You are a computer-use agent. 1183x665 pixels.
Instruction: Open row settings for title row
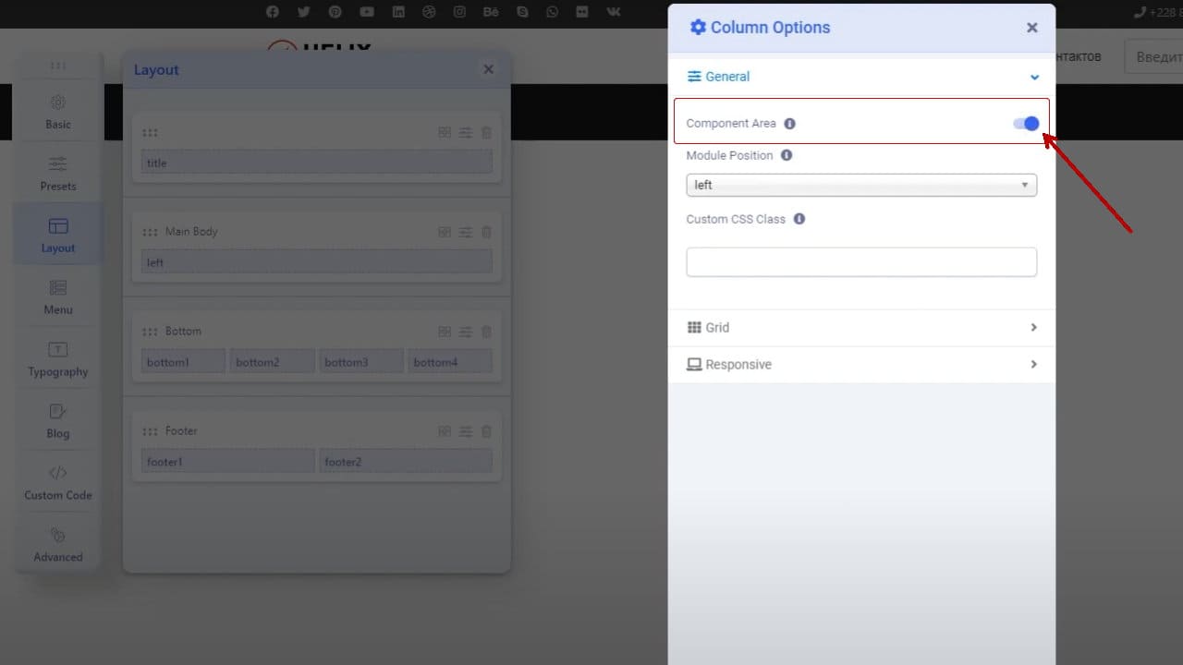[x=466, y=133]
